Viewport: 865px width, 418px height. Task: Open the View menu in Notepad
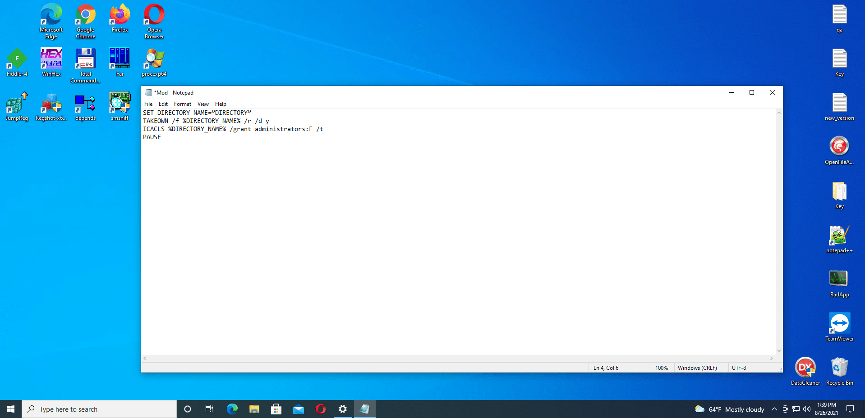(203, 104)
